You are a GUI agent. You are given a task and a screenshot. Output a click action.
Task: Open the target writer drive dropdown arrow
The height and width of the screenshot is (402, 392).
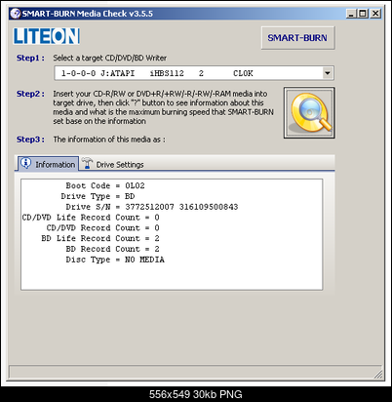[x=328, y=73]
